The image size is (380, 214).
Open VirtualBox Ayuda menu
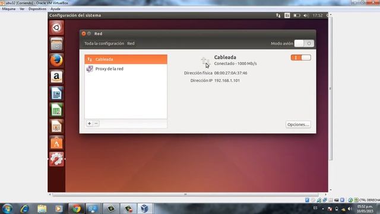[x=55, y=9]
